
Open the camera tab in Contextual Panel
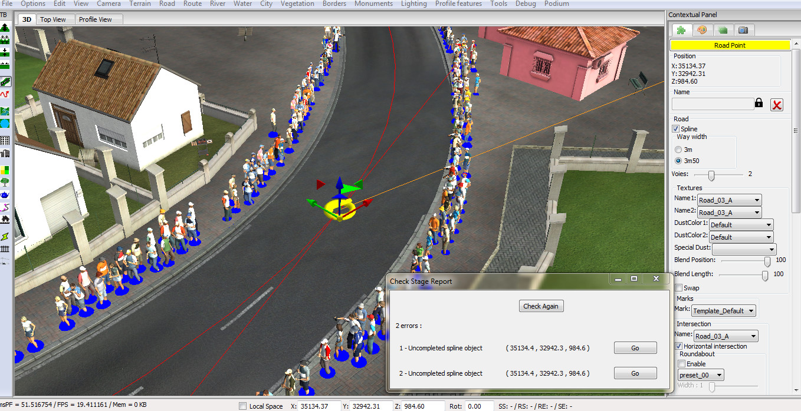click(x=743, y=30)
